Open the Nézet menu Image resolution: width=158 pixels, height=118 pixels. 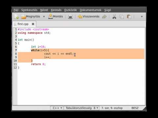click(x=44, y=10)
